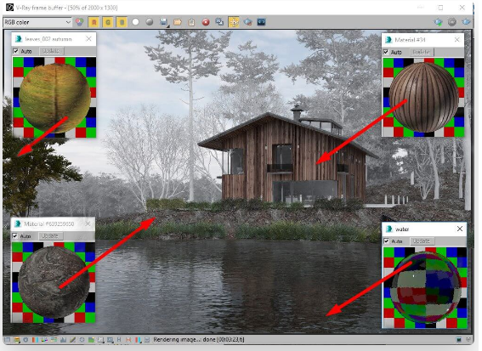Click the histogram levels status bar icon
This screenshot has width=482, height=351.
pos(64,340)
